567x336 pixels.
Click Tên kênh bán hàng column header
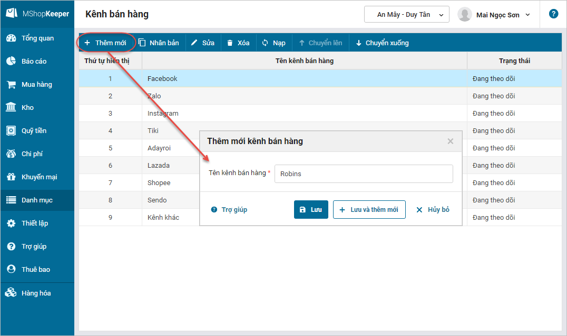click(x=305, y=60)
